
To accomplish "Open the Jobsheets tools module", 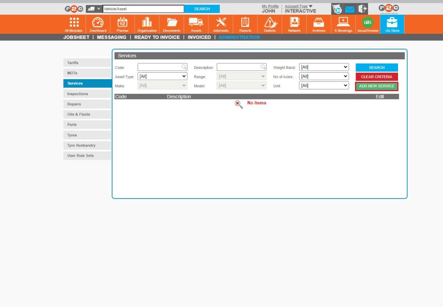I will click(221, 25).
